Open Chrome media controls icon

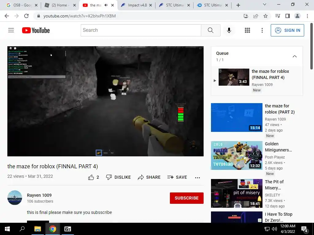(278, 16)
